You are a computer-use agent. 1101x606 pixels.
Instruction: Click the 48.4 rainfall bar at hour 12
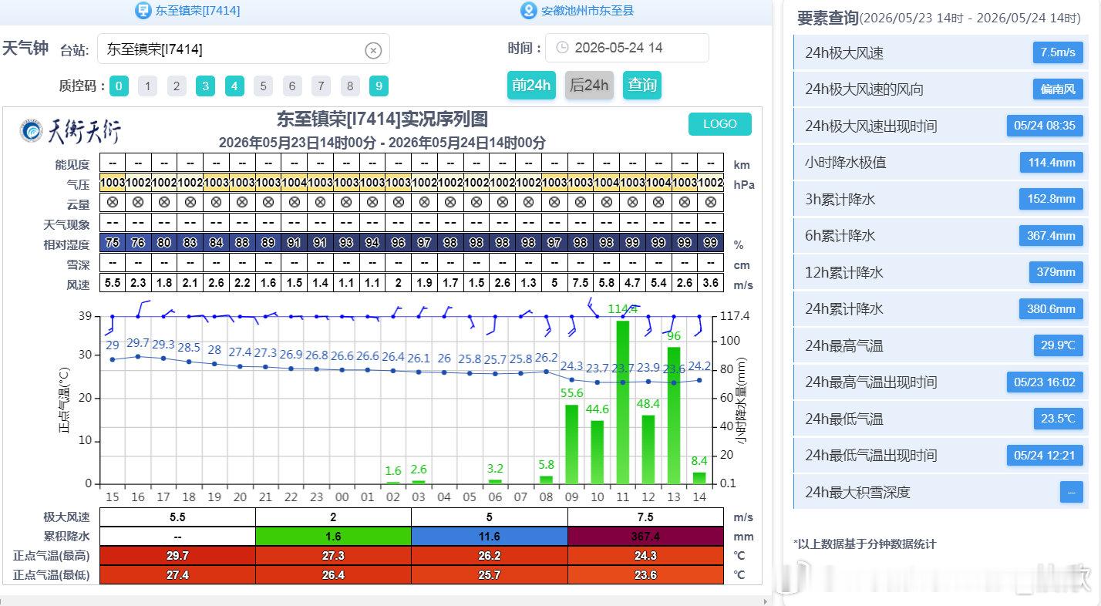pyautogui.click(x=648, y=449)
